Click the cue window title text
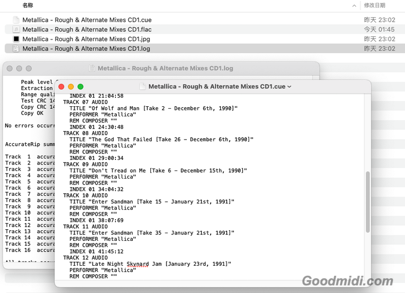The width and height of the screenshot is (405, 293). (x=217, y=87)
